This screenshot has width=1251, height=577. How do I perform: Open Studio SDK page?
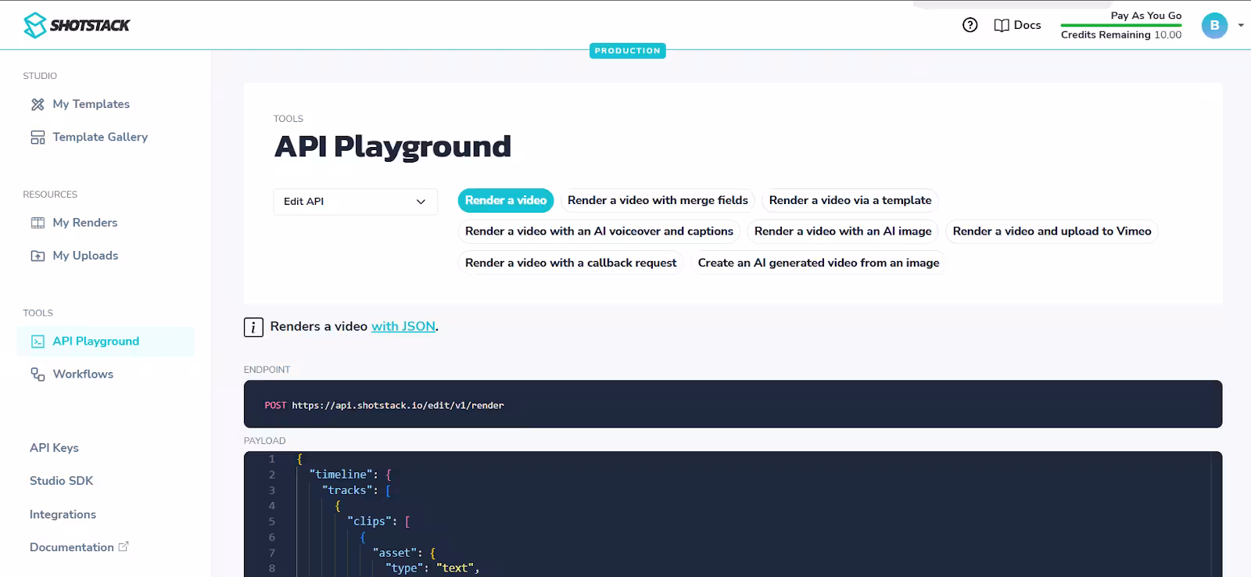pos(61,481)
